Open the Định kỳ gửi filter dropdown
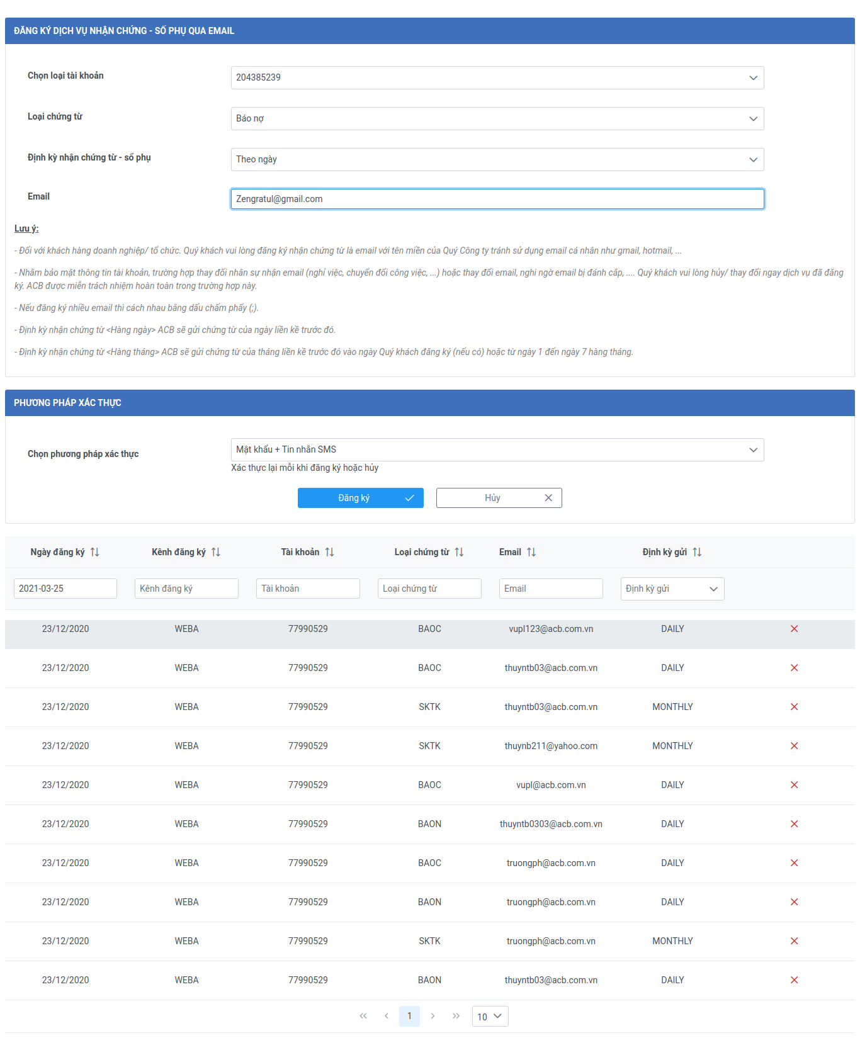Viewport: 860px width, 1038px height. click(672, 589)
